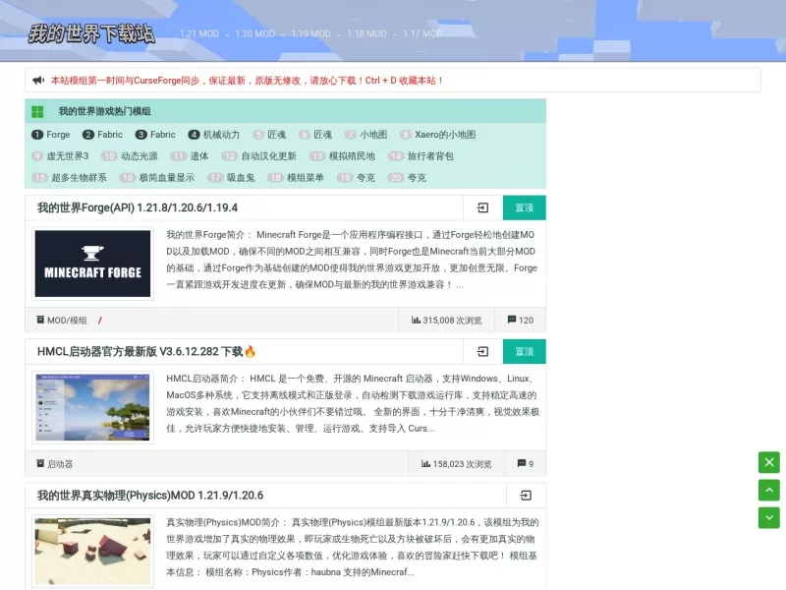Open the enter-arrow icon on the HMCL启动器 post
This screenshot has height=590, width=786.
tap(482, 352)
